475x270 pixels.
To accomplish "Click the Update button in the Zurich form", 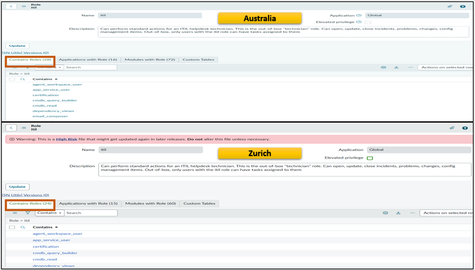I will (x=17, y=186).
